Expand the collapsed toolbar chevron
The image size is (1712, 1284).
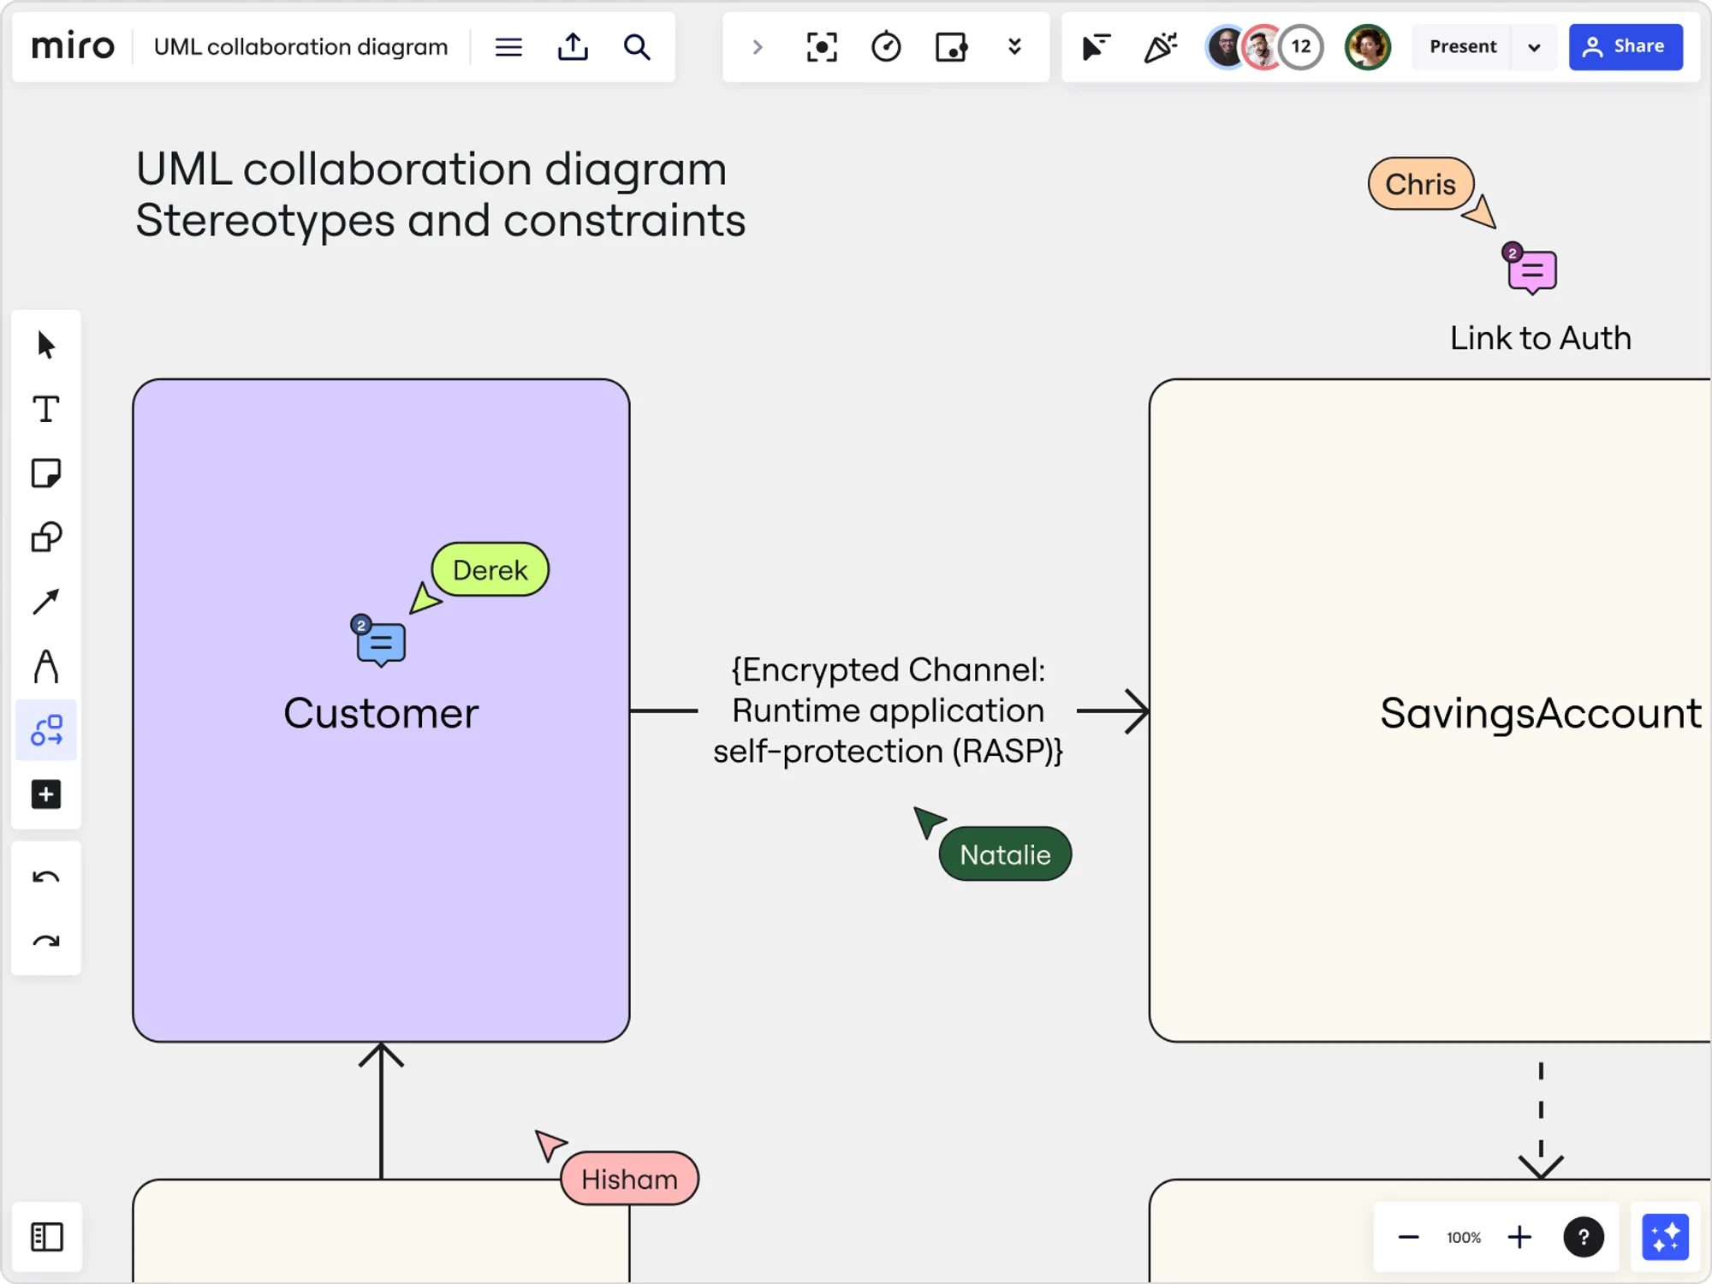(x=757, y=46)
